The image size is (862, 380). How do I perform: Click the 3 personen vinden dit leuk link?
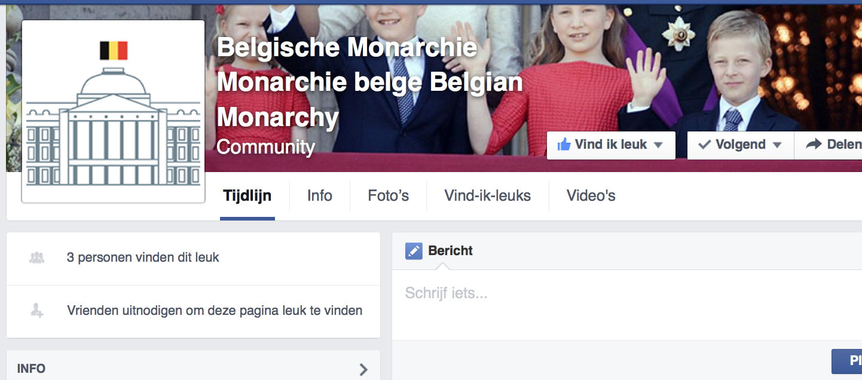tap(143, 258)
